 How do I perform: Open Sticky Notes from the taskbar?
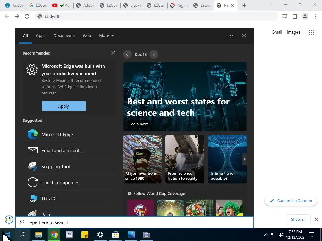tap(85, 235)
